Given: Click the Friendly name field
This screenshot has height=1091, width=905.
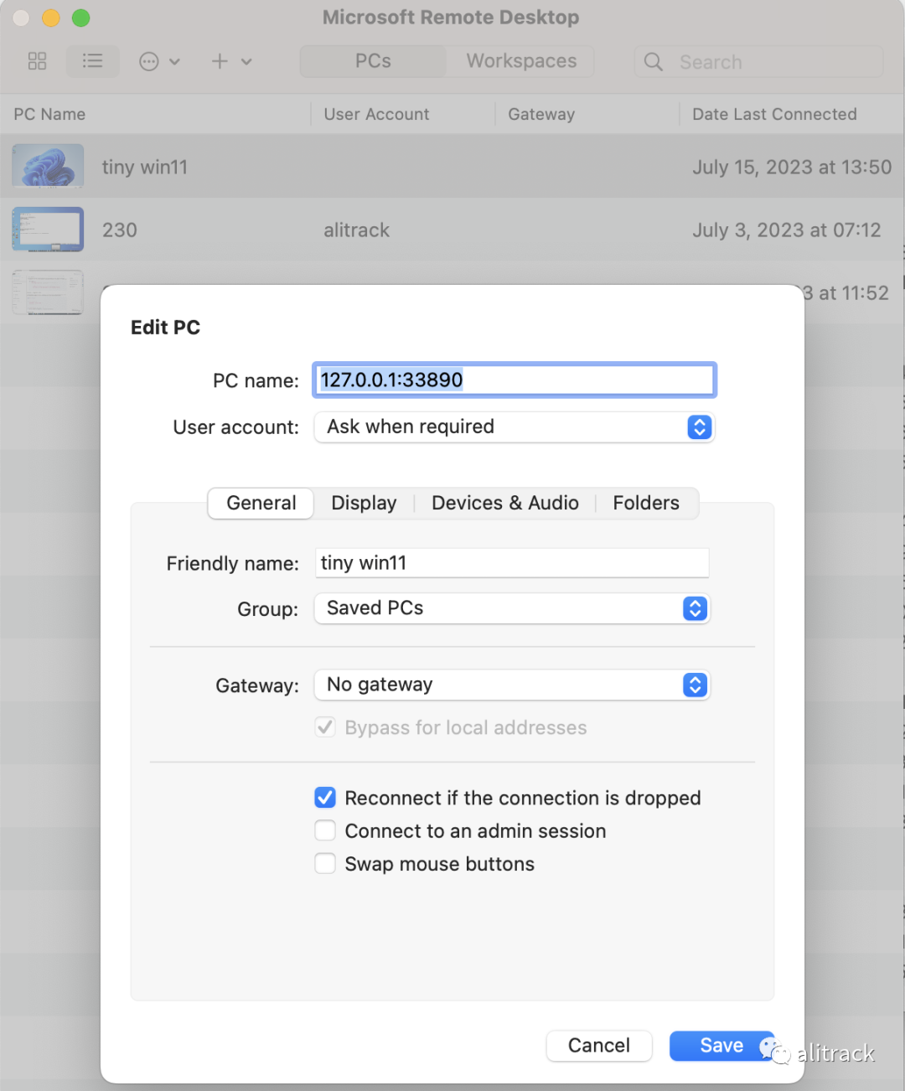Looking at the screenshot, I should tap(512, 563).
